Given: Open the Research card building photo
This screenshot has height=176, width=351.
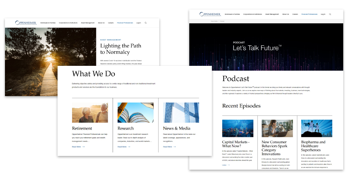Looking at the screenshot, I should pos(136,113).
